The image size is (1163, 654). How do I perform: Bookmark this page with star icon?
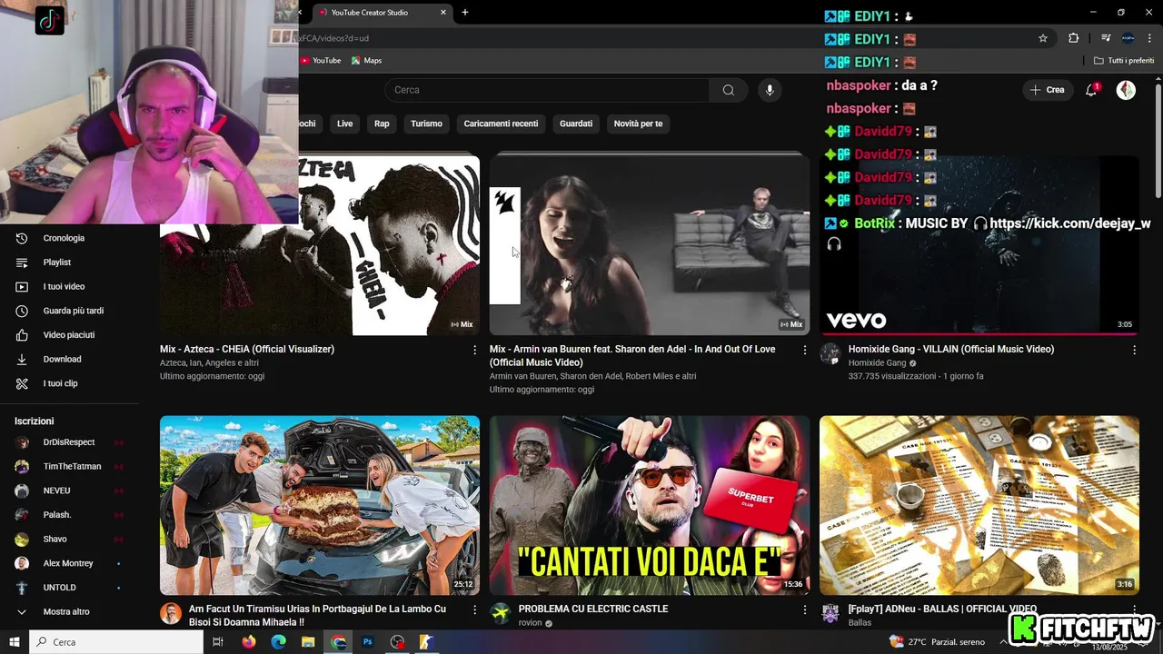[1043, 38]
